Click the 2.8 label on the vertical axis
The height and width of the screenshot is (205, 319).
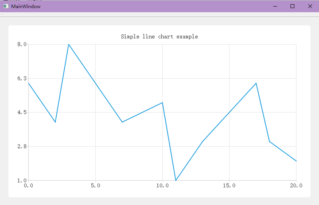coord(22,146)
